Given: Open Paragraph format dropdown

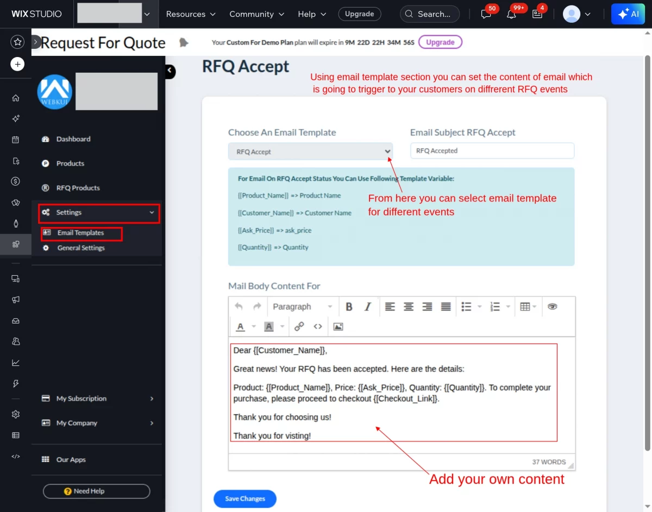Looking at the screenshot, I should 303,307.
